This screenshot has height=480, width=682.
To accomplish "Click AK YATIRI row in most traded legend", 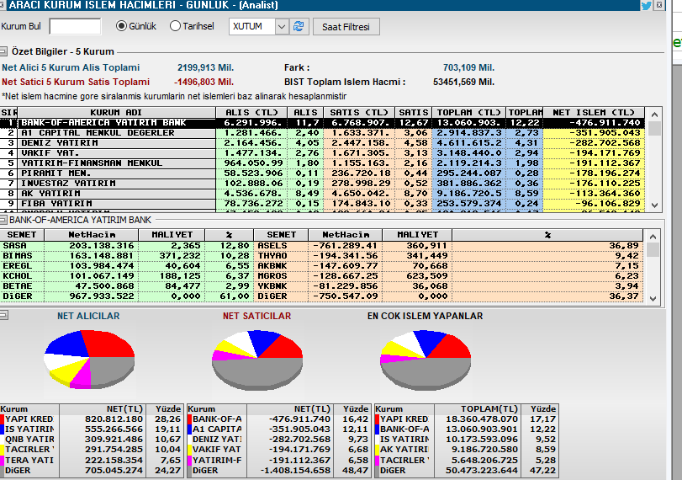I will click(x=467, y=450).
